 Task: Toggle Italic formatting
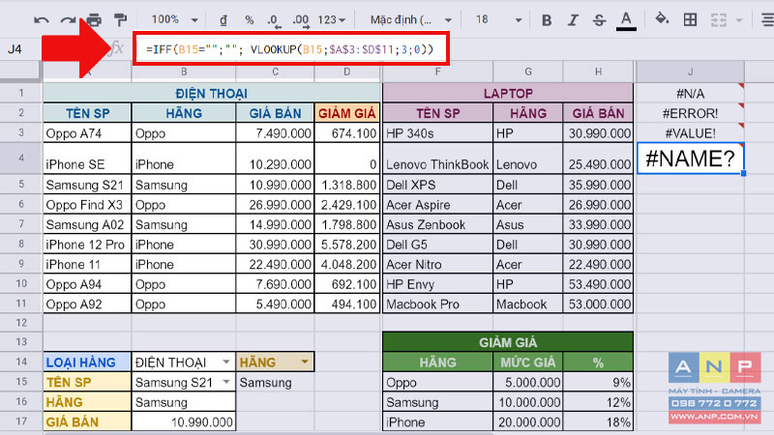pyautogui.click(x=573, y=20)
